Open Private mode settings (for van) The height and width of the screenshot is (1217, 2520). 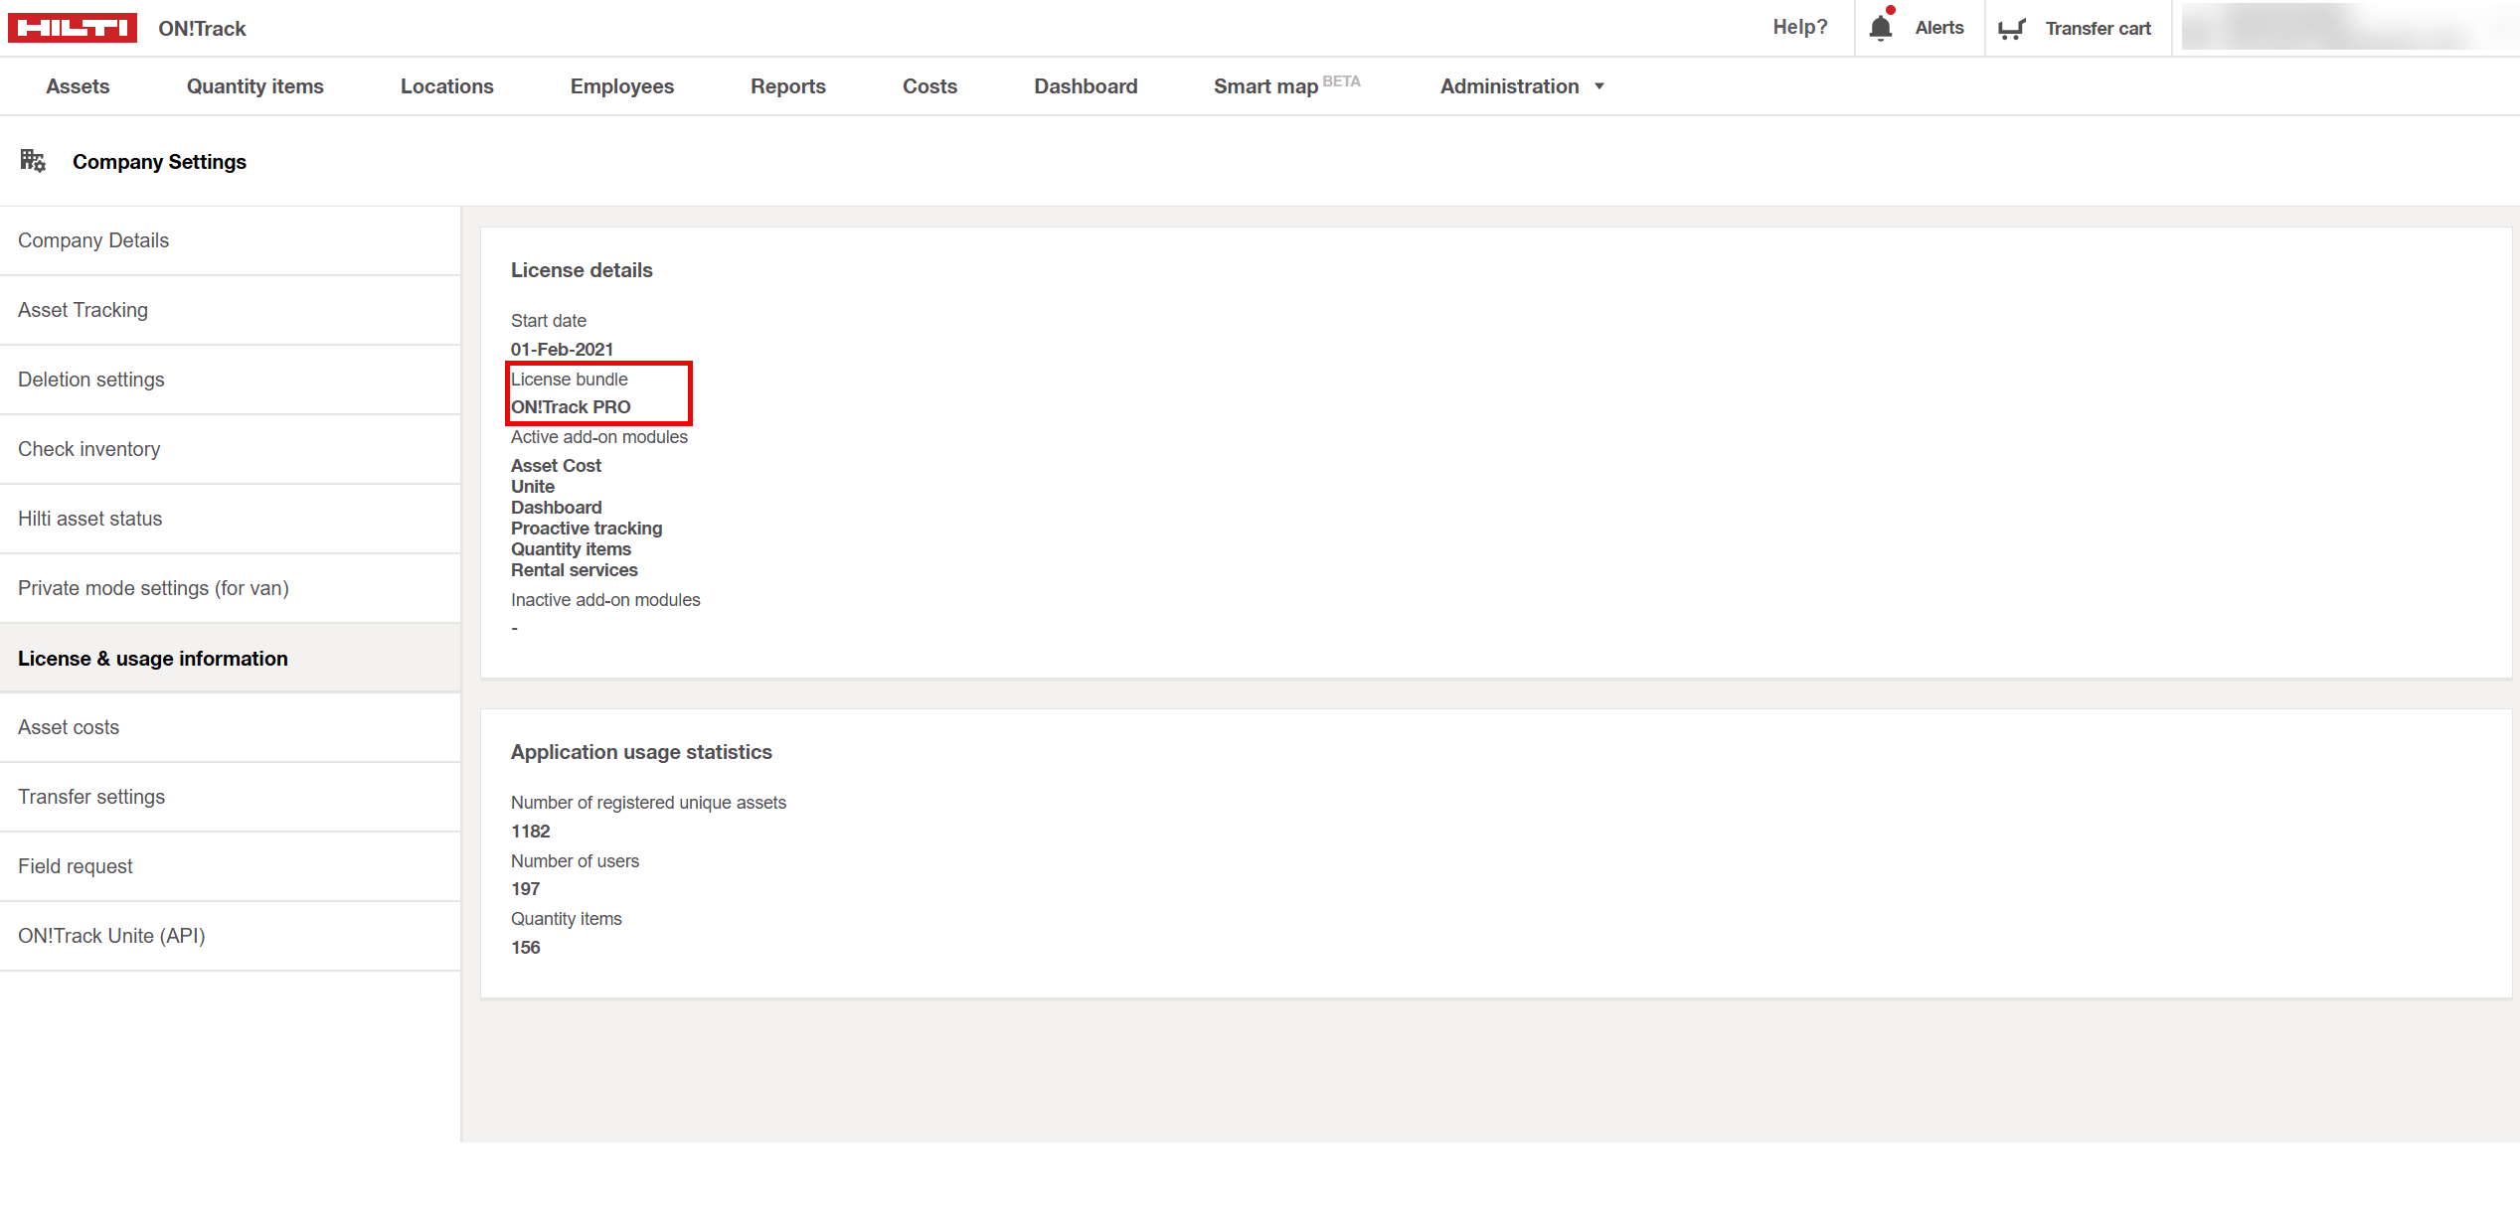153,588
